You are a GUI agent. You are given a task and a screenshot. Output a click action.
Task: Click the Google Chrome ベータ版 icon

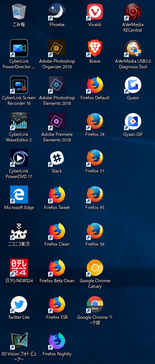[x=95, y=304]
